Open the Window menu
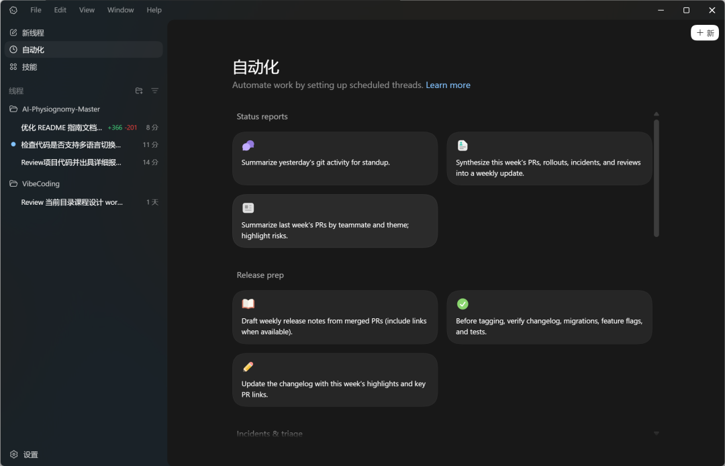This screenshot has height=466, width=725. click(120, 10)
